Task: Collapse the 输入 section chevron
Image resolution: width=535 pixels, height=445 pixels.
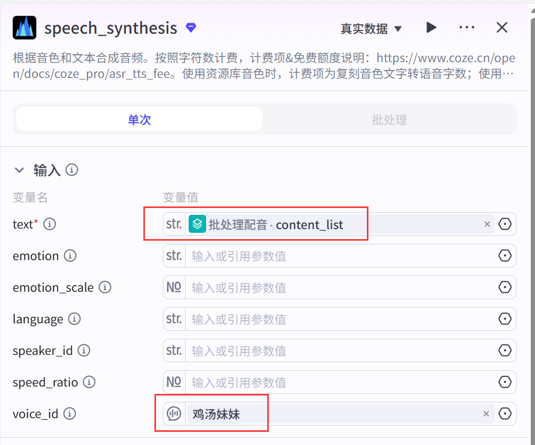Action: 20,170
